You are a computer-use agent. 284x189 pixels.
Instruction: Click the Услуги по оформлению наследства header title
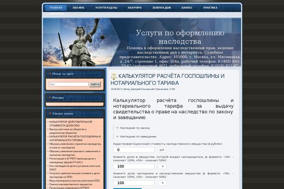180,37
